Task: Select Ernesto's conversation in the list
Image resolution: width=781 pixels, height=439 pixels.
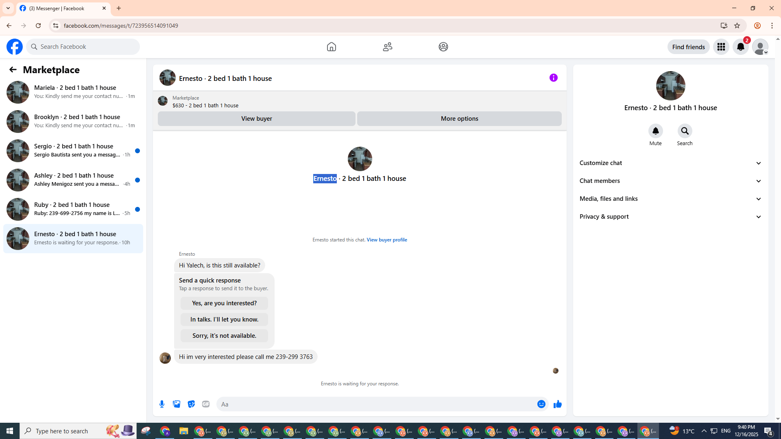Action: click(73, 239)
